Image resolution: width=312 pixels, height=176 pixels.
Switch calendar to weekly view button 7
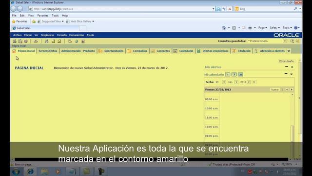(x=234, y=74)
